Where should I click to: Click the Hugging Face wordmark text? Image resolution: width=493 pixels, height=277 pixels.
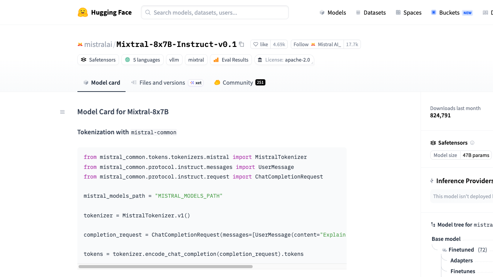tap(111, 12)
